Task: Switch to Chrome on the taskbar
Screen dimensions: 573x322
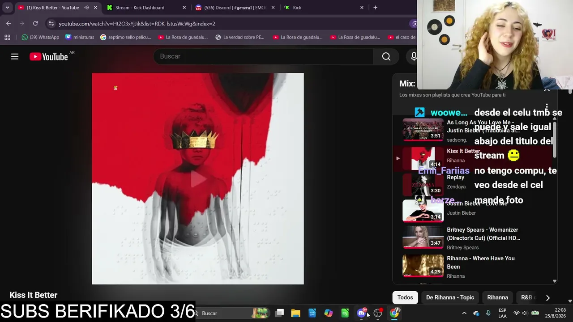Action: coord(394,313)
